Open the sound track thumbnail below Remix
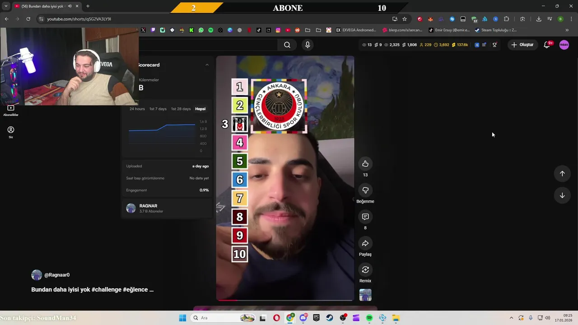Image resolution: width=578 pixels, height=325 pixels. point(365,295)
